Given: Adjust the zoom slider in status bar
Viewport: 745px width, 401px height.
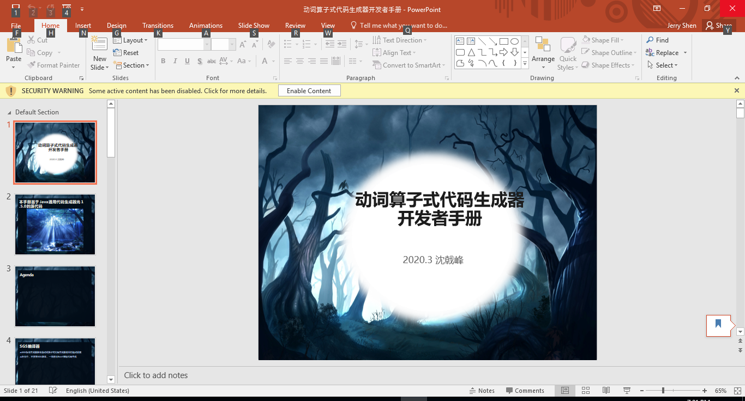Looking at the screenshot, I should (663, 391).
